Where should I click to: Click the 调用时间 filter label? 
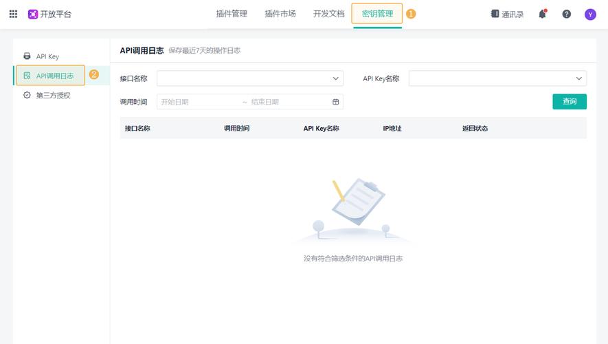coord(134,102)
